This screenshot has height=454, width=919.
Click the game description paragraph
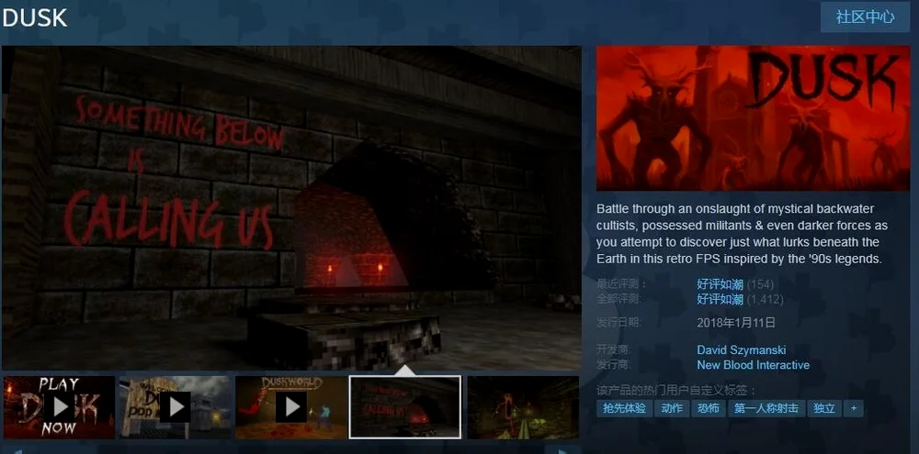click(x=742, y=234)
